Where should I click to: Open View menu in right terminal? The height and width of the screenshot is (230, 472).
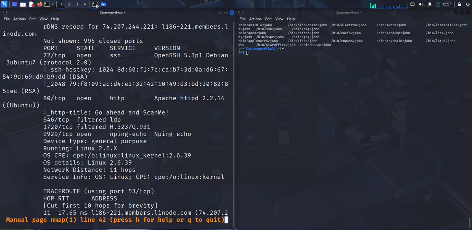click(279, 19)
